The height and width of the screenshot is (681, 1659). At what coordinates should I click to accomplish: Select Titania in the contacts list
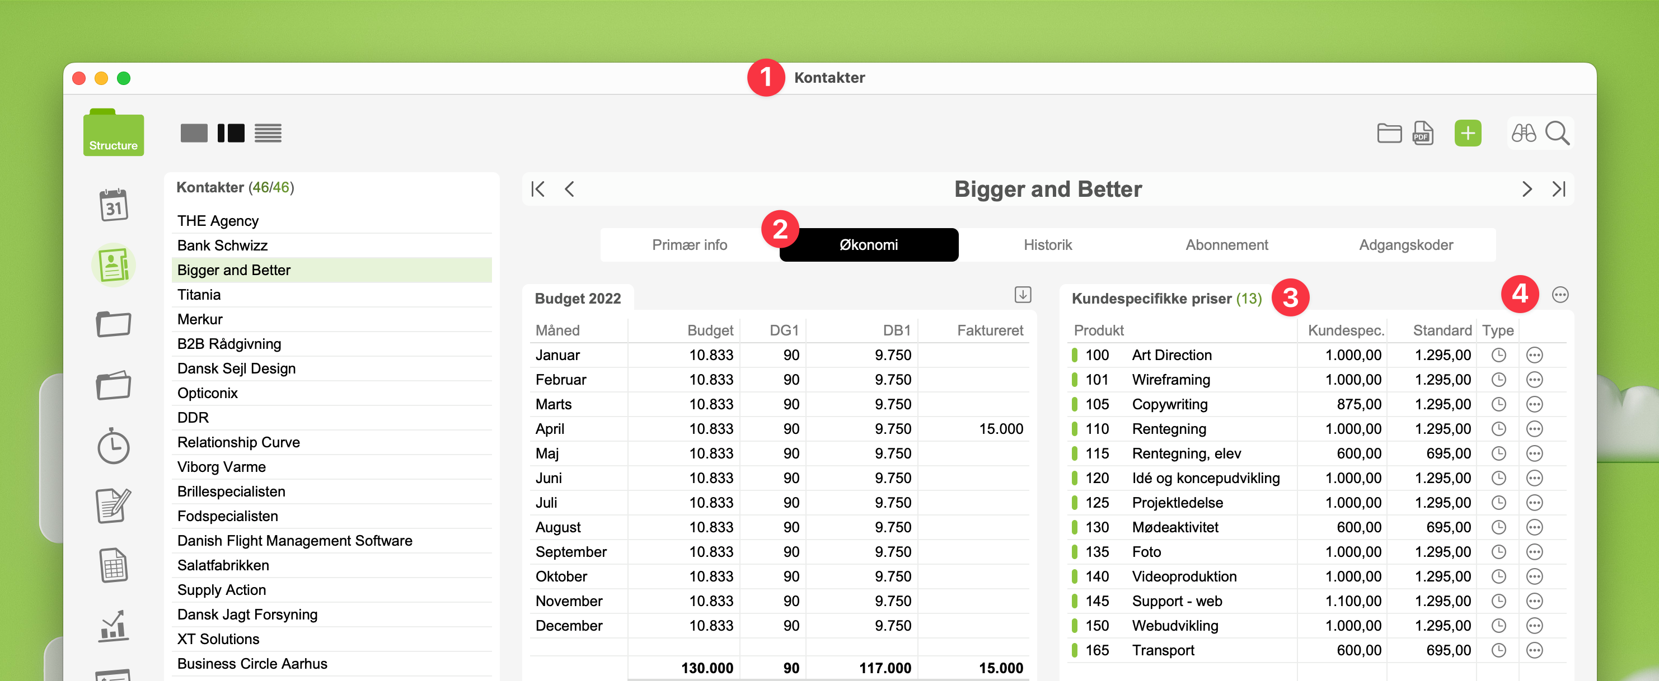tap(199, 295)
